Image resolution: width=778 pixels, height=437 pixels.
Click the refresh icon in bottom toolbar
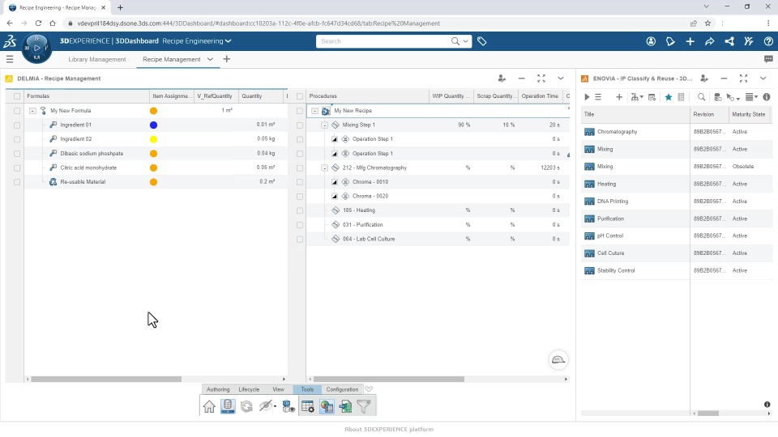[x=246, y=406]
